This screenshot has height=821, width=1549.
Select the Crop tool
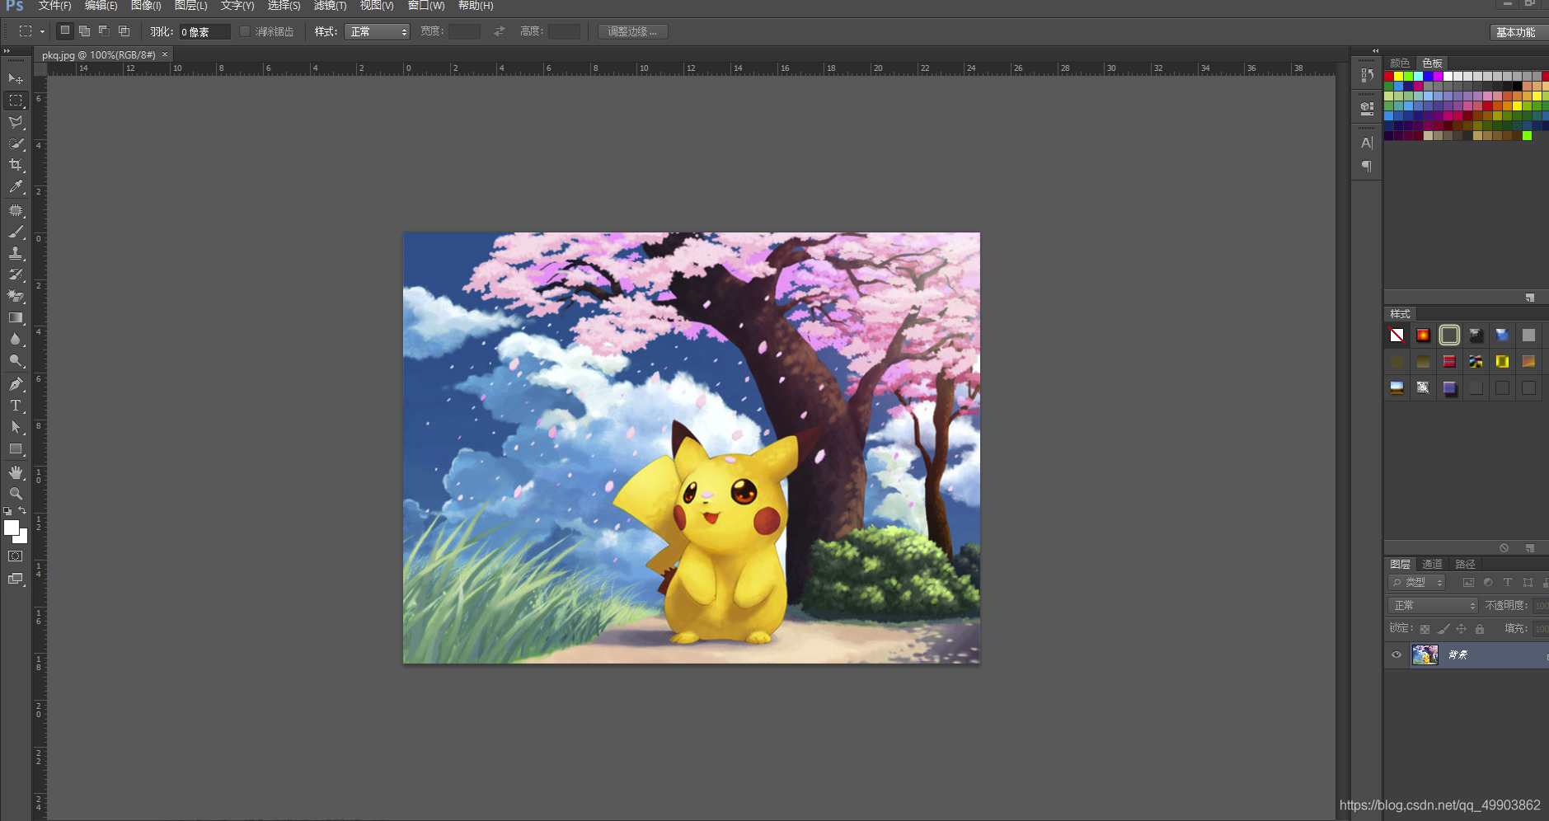[16, 165]
